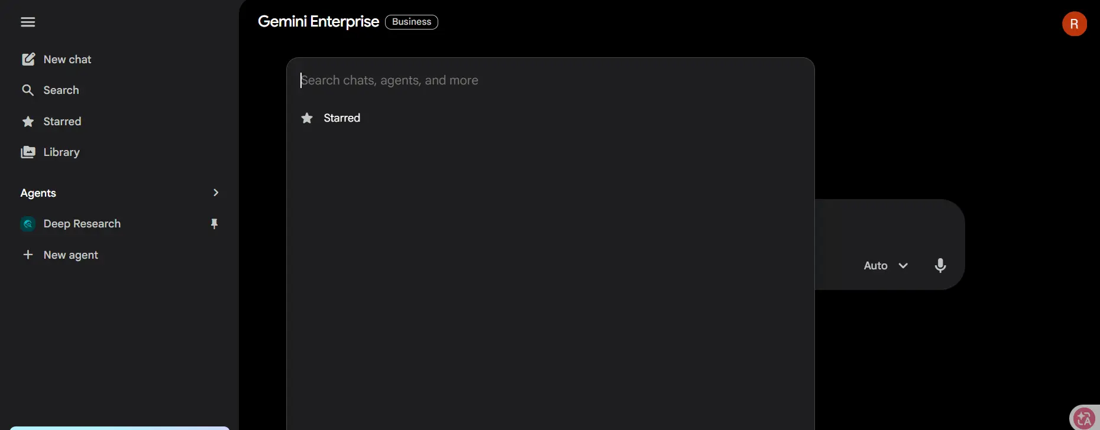Click the Search magnifier icon in sidebar
1100x430 pixels.
(x=28, y=90)
